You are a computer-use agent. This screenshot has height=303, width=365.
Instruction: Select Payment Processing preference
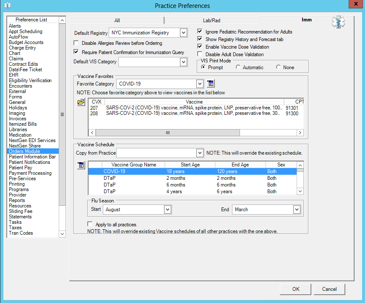(30, 173)
